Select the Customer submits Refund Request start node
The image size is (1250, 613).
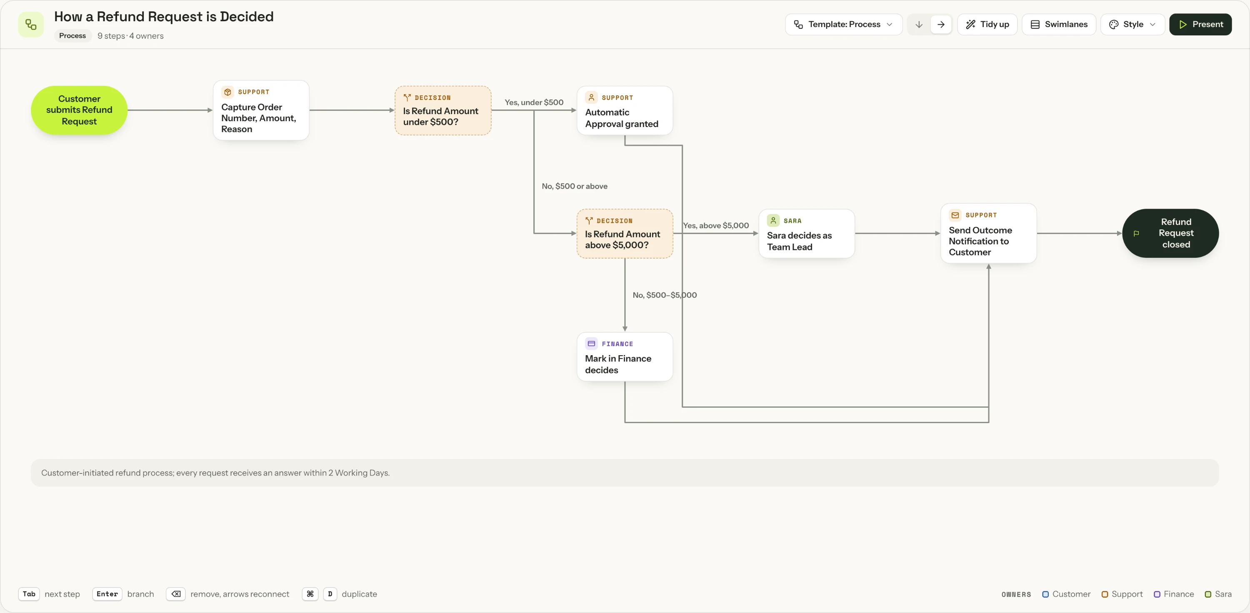click(x=79, y=110)
